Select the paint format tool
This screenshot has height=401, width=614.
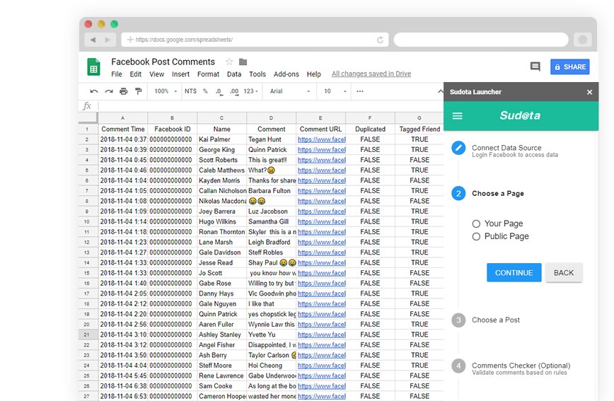click(139, 91)
